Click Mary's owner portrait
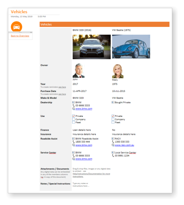Image resolution: width=184 pixels, height=205 pixels. [x=118, y=71]
